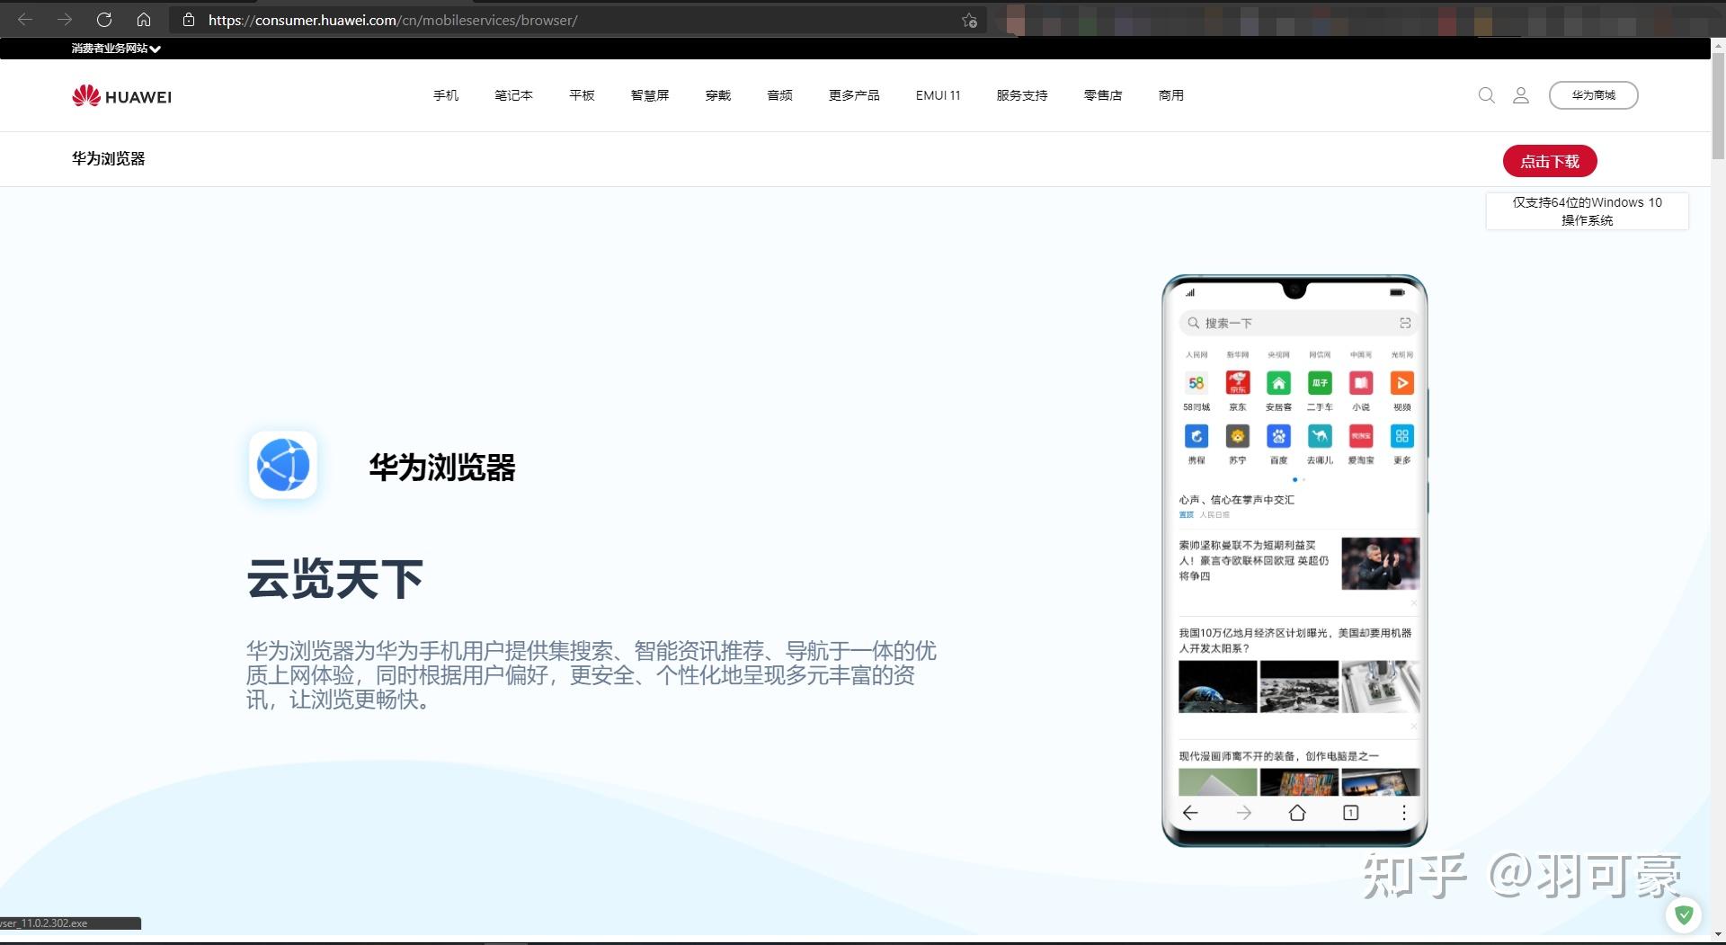This screenshot has height=945, width=1726.
Task: Open the 平板 menu
Action: tap(582, 95)
